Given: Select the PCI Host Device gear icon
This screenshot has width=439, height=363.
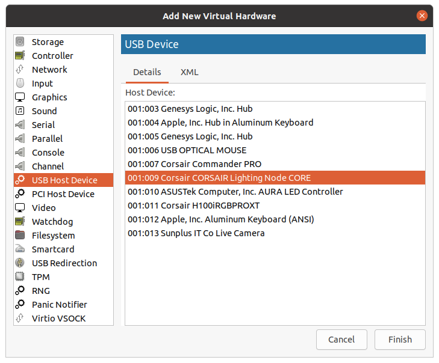Looking at the screenshot, I should coord(20,194).
